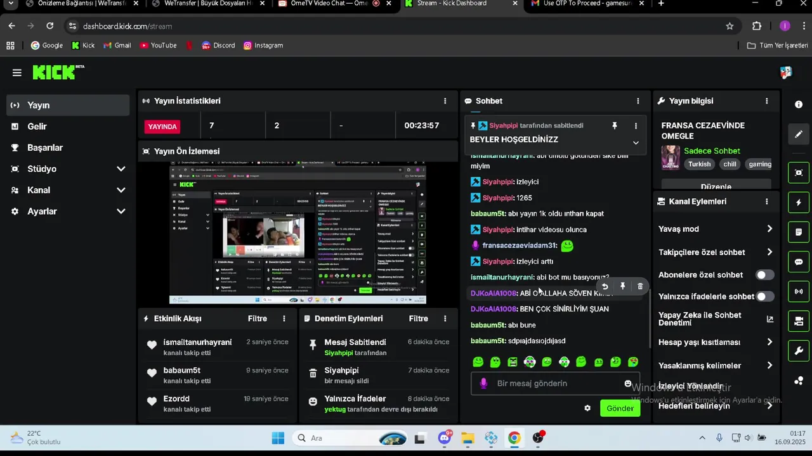Expand the pinned message chevron
This screenshot has width=812, height=456.
[x=636, y=143]
